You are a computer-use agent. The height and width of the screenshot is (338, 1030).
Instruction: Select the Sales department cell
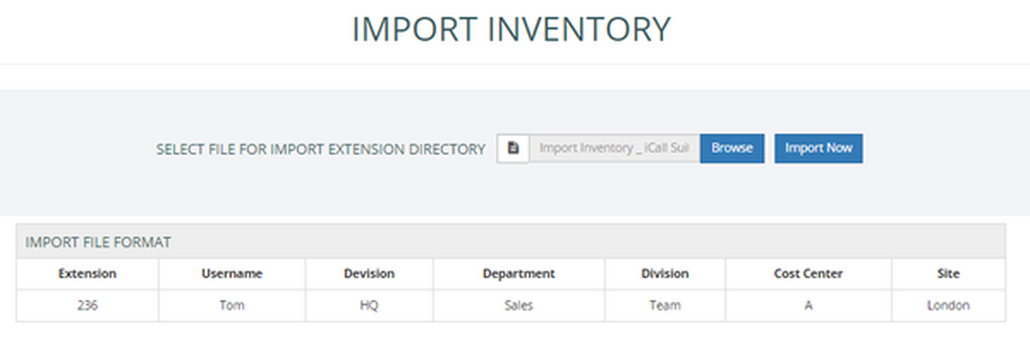coord(519,306)
